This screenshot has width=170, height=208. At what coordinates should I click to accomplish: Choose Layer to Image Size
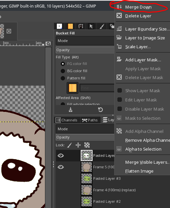[x=142, y=38]
